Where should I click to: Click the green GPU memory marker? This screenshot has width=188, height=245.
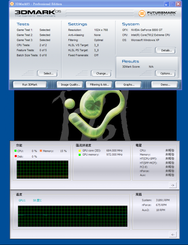pos(80,155)
